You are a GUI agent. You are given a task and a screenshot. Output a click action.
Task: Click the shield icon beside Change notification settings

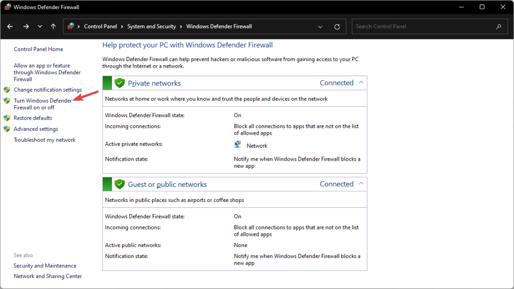(x=7, y=90)
